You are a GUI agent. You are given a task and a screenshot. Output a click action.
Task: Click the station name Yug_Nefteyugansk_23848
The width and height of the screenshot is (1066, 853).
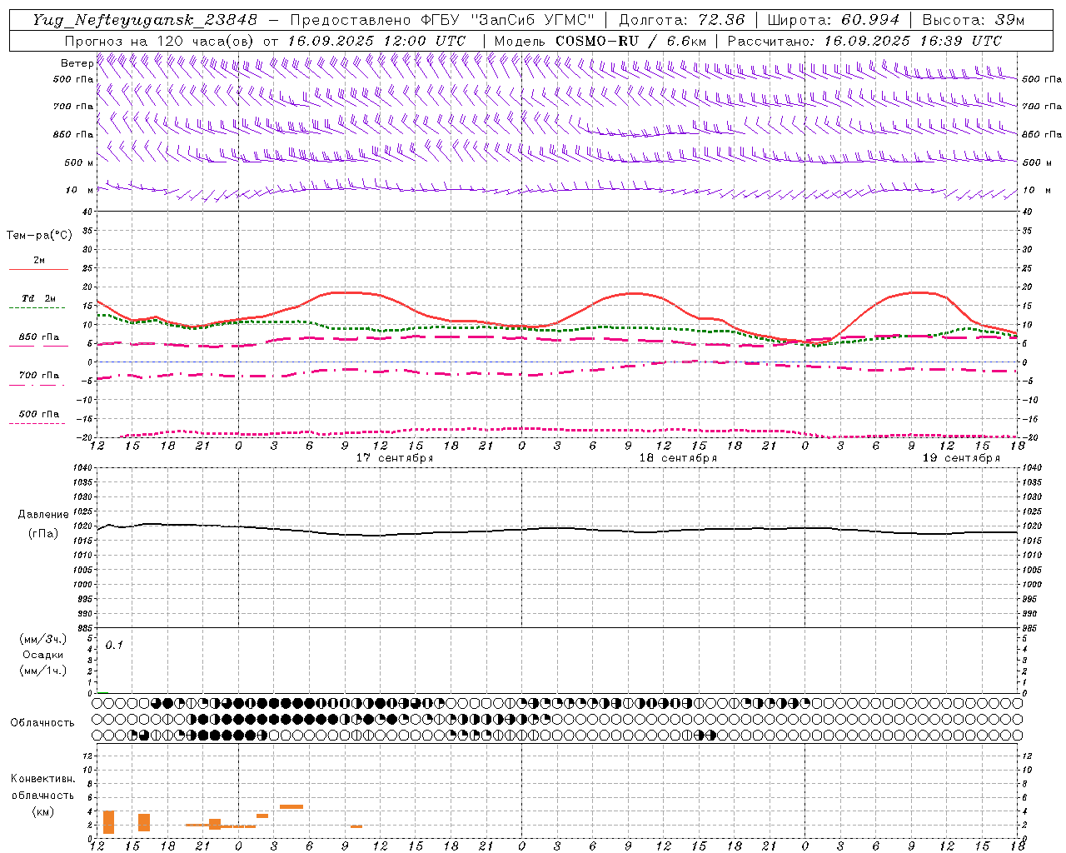point(145,20)
